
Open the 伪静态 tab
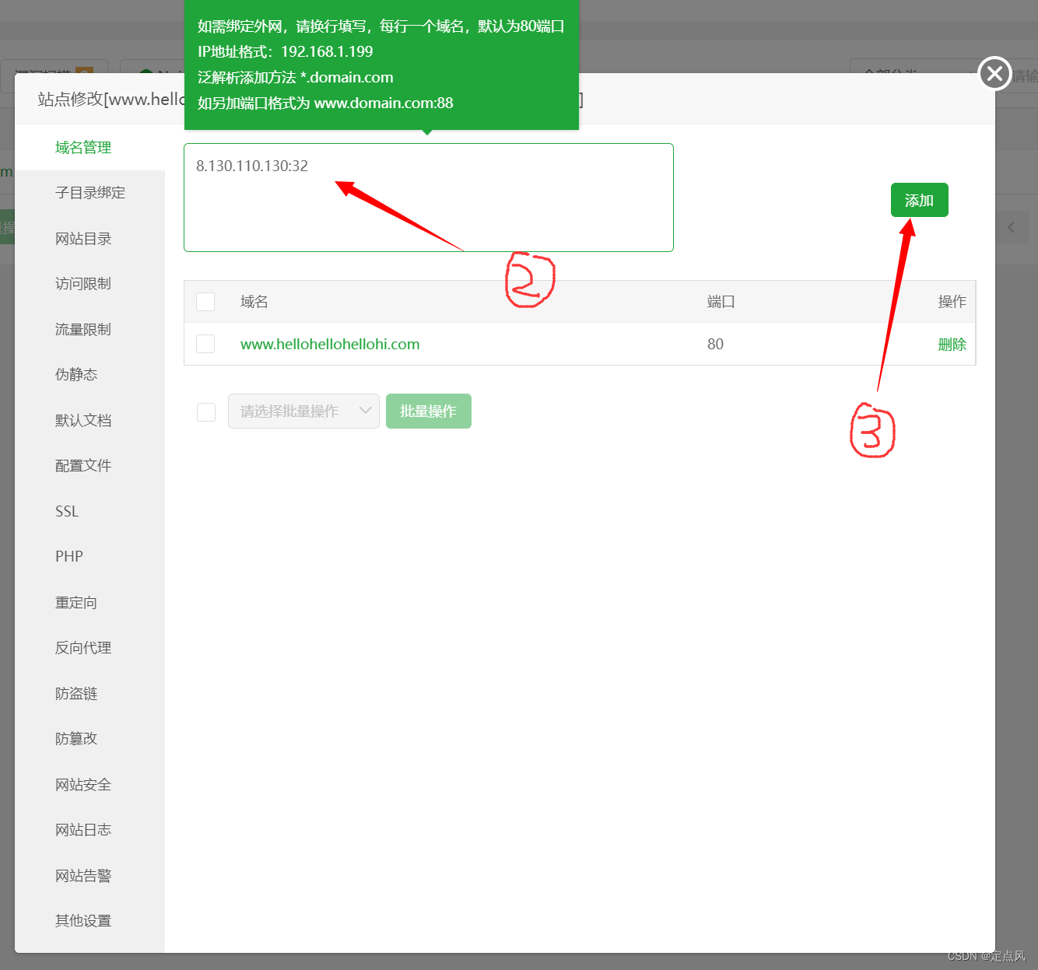tap(76, 375)
